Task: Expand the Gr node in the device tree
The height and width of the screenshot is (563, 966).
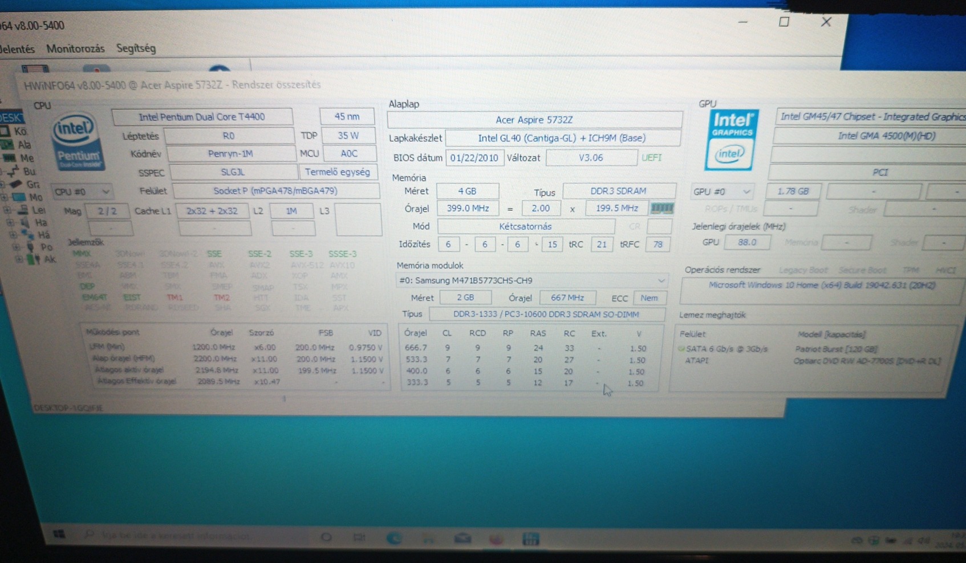Action: click(x=2, y=185)
